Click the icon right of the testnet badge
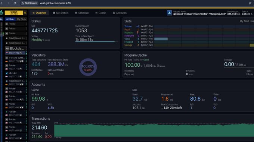 (x=25, y=13)
